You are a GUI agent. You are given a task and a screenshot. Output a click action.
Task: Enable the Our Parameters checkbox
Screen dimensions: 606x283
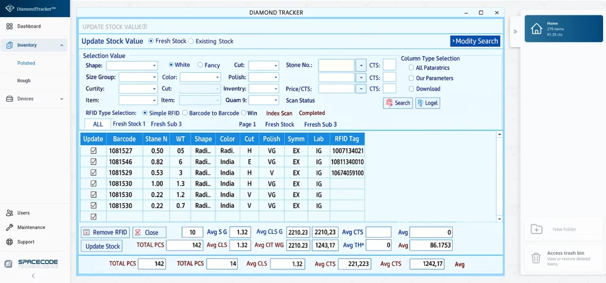click(411, 78)
